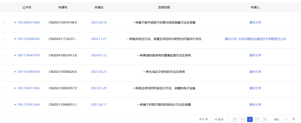Image resolution: width=301 pixels, height=123 pixels.
Task: Select application number CN202310043057.9
Action: click(63, 88)
